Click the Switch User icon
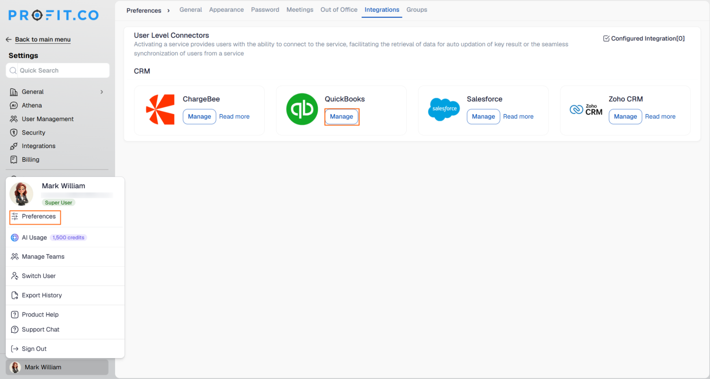Image resolution: width=710 pixels, height=379 pixels. point(15,276)
